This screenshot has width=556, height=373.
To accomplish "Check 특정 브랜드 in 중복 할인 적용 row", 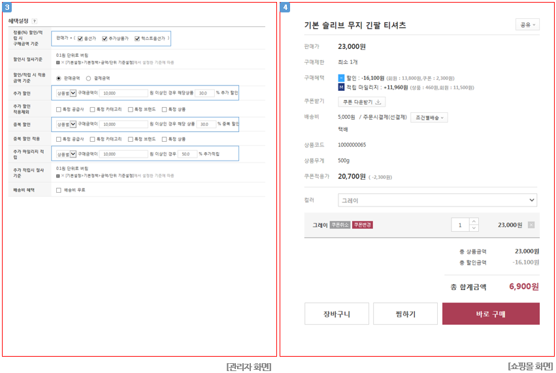I will click(131, 139).
